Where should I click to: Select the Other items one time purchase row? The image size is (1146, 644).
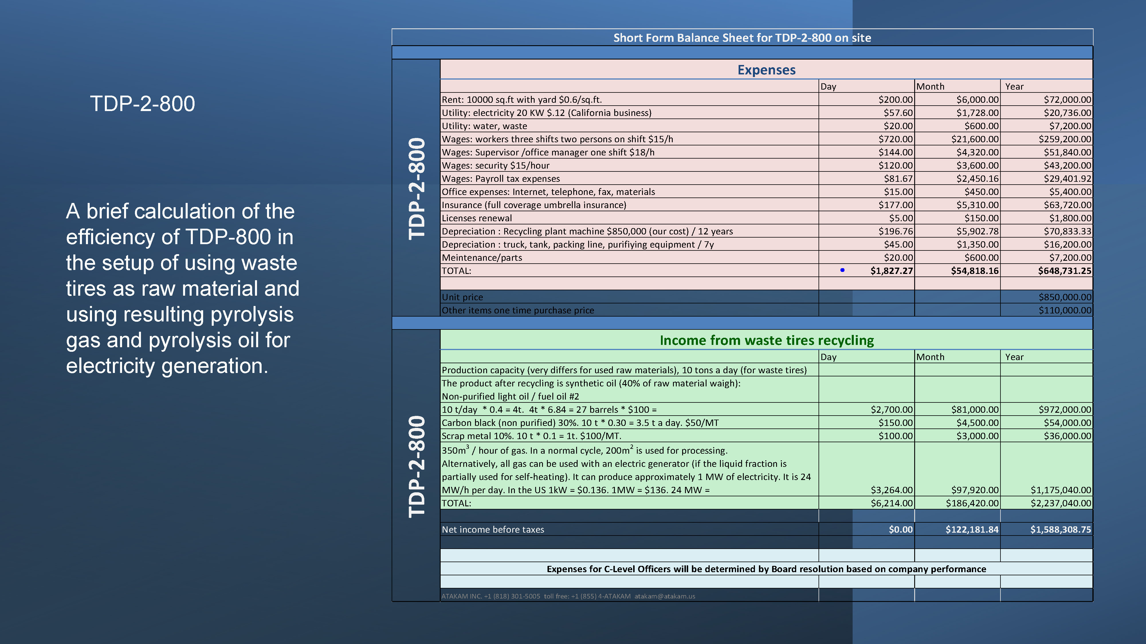point(517,310)
